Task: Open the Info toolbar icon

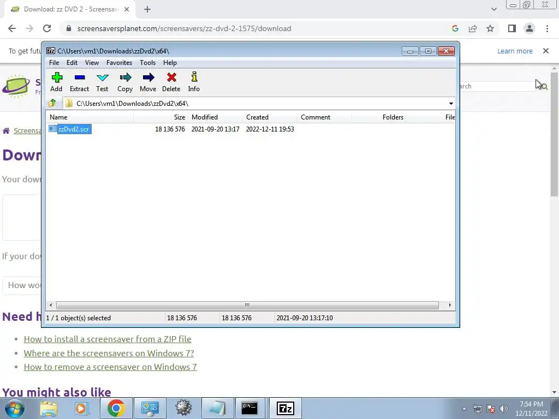Action: [194, 82]
